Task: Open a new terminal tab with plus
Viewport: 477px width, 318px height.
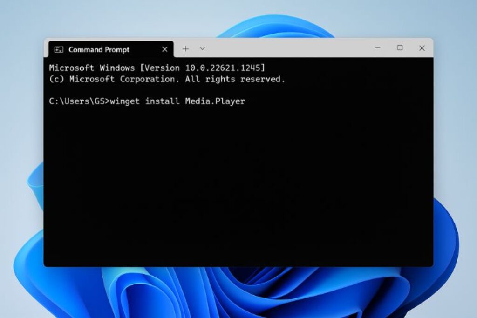Action: [185, 48]
